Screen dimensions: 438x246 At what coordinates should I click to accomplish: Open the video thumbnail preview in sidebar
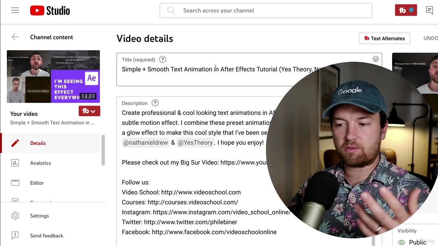click(53, 77)
